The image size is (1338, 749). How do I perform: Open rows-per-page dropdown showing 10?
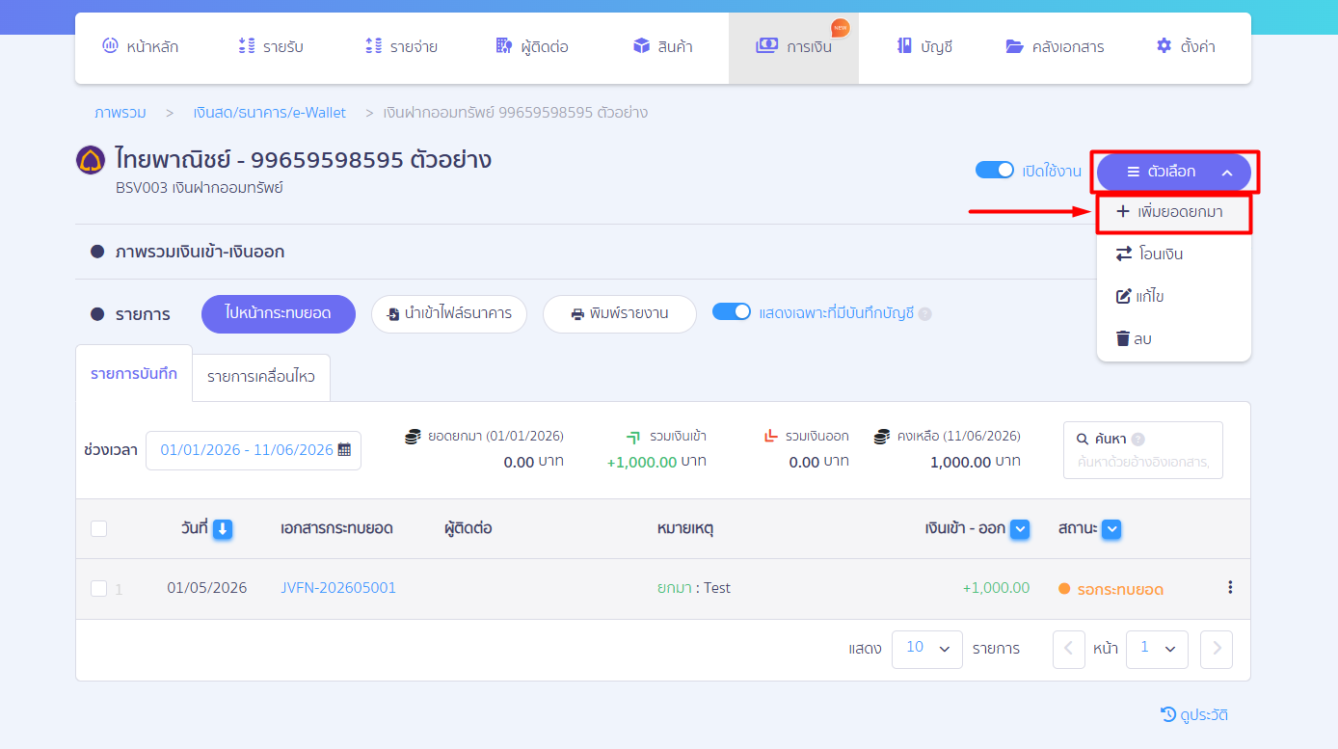[927, 649]
